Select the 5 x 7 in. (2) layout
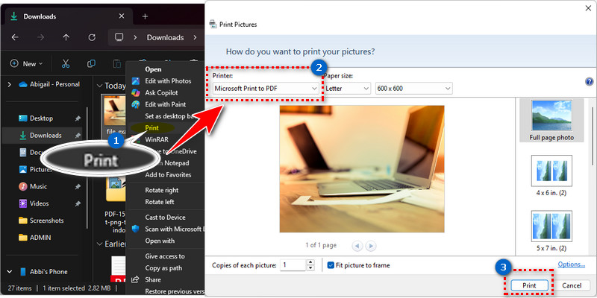This screenshot has height=298, width=597. 551,231
